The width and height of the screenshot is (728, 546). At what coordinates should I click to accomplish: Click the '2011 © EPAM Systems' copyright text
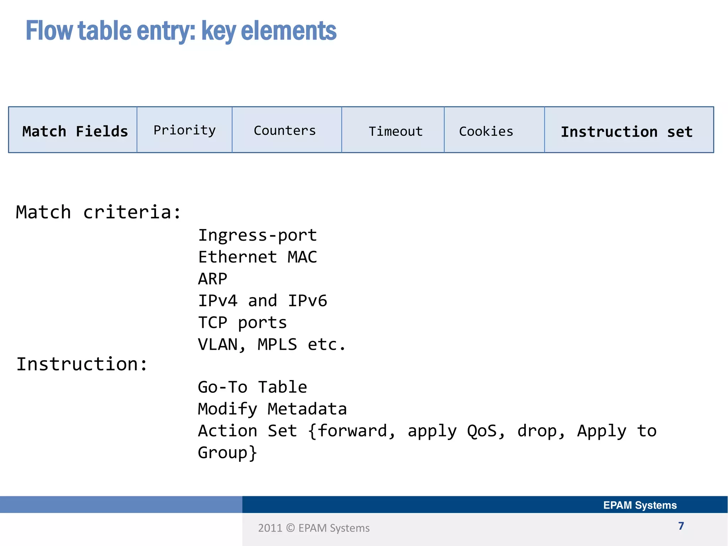point(314,528)
